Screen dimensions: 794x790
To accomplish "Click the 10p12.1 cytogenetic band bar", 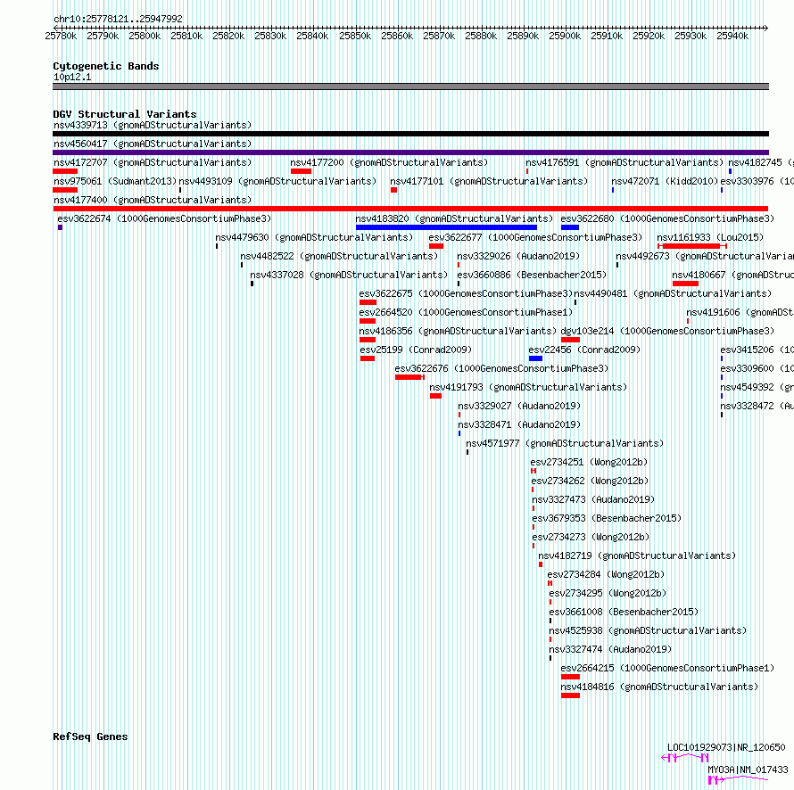I will 410,86.
